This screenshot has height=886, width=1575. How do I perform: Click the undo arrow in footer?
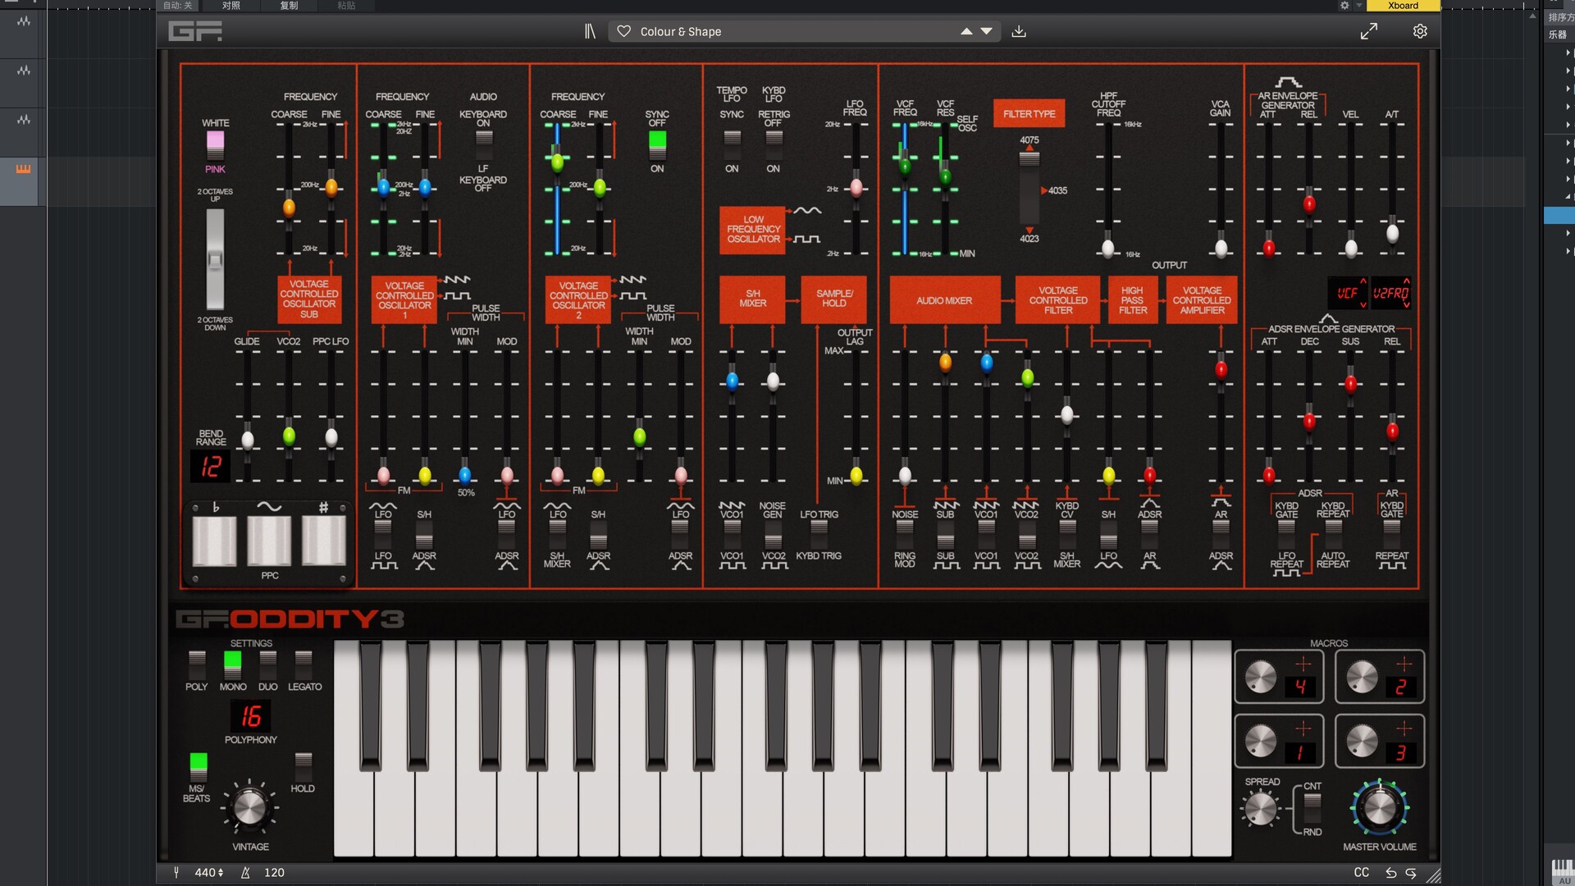[1391, 873]
